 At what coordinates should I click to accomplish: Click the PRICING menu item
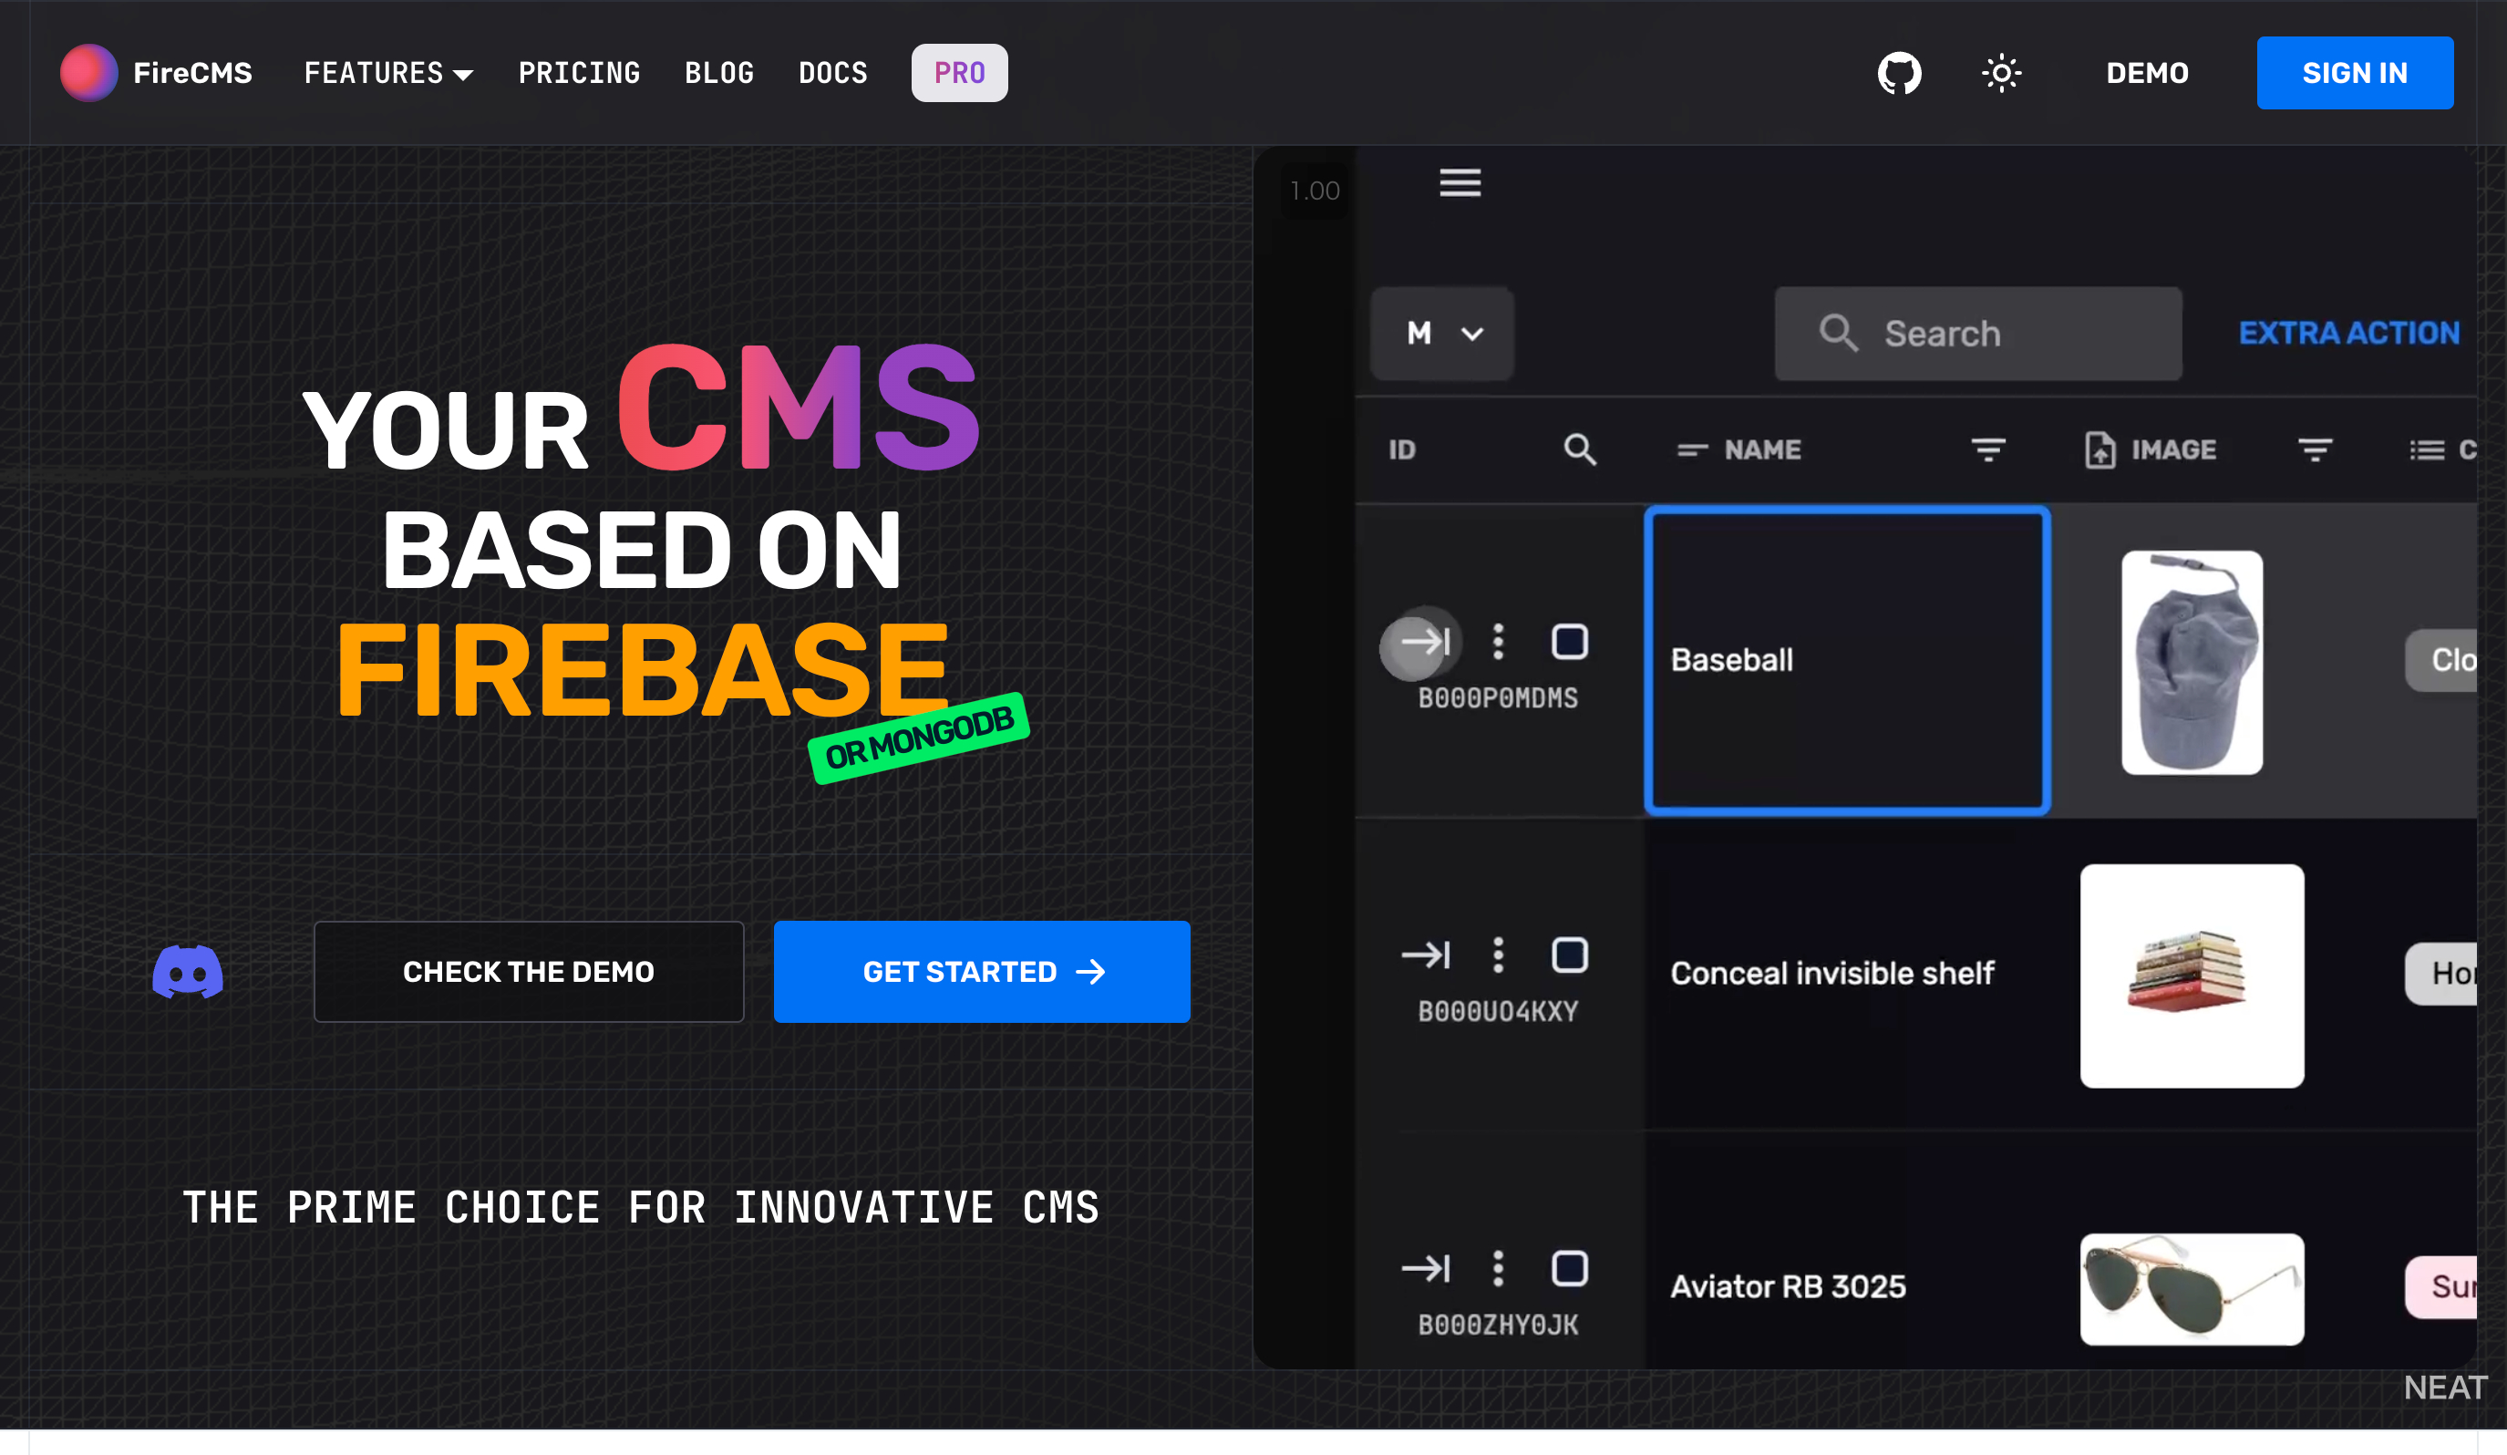pyautogui.click(x=578, y=73)
